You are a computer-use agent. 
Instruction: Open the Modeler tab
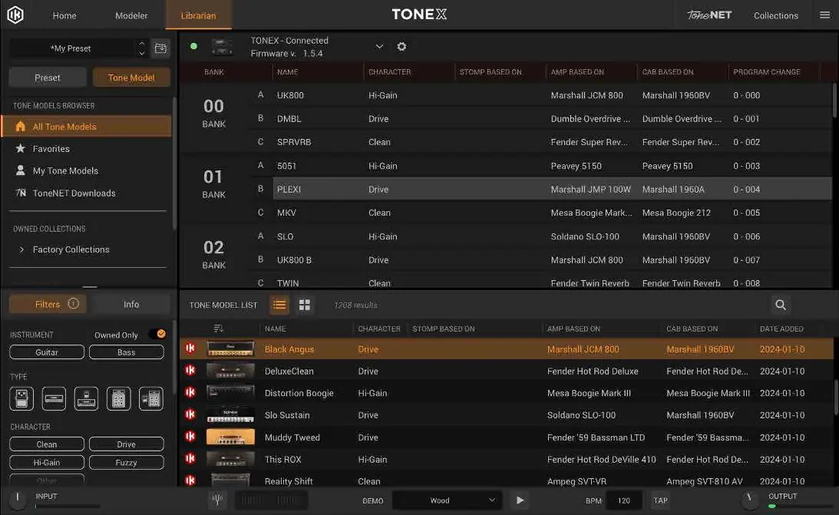(131, 15)
